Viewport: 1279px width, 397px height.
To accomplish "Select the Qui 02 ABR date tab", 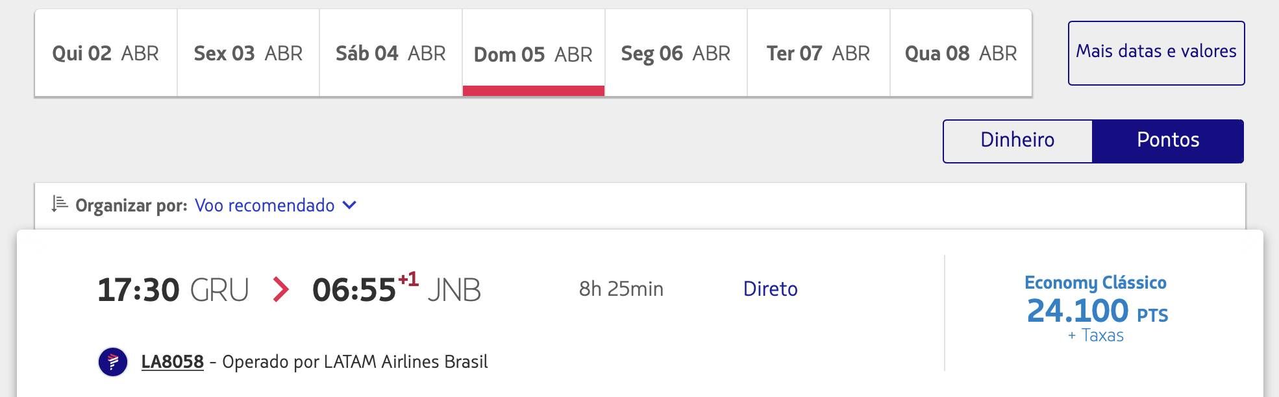I will (106, 53).
